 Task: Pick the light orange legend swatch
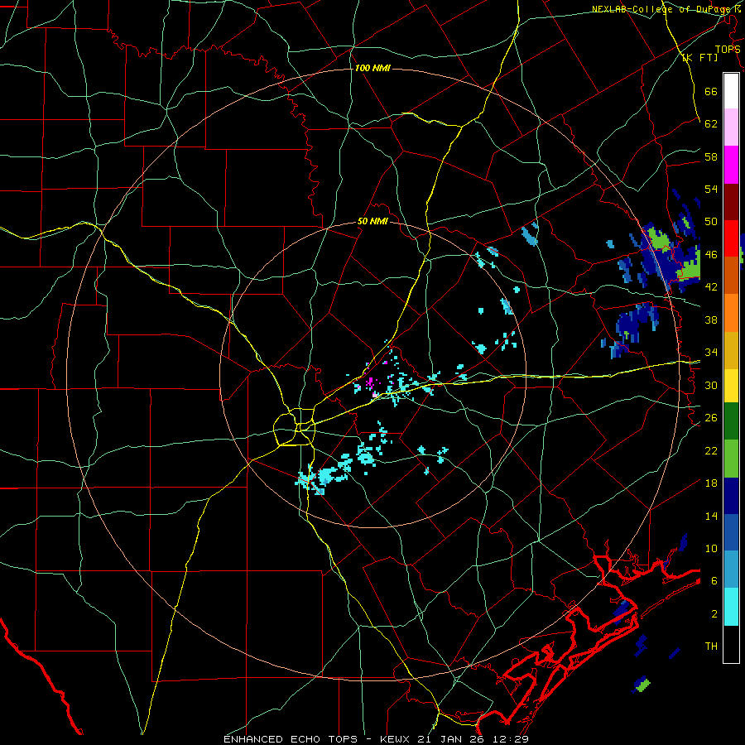(731, 313)
